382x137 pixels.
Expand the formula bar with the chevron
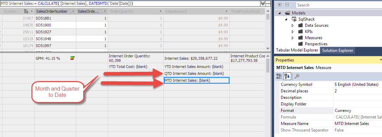pyautogui.click(x=262, y=4)
